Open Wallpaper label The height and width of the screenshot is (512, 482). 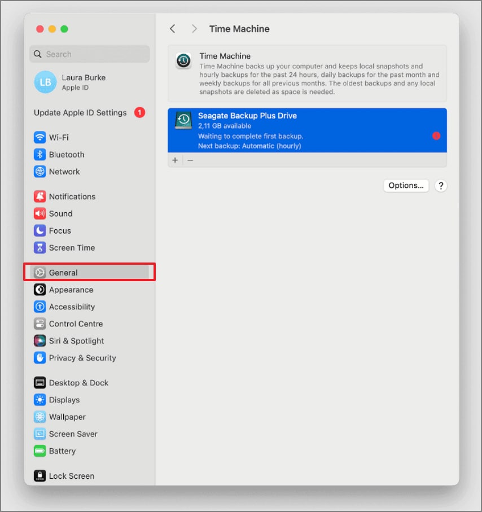[x=67, y=417]
